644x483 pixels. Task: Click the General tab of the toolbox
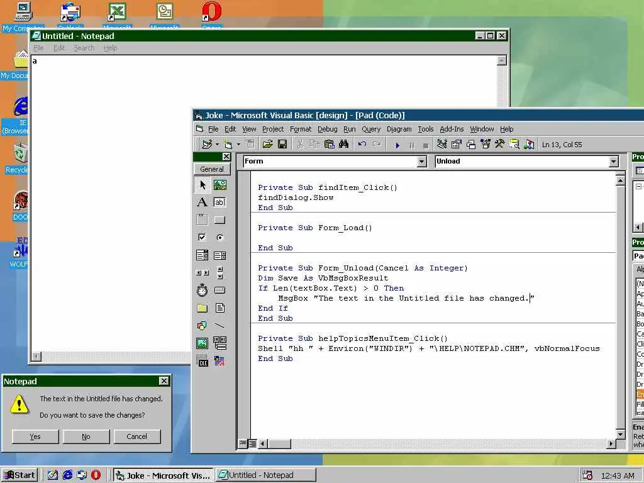click(x=212, y=169)
